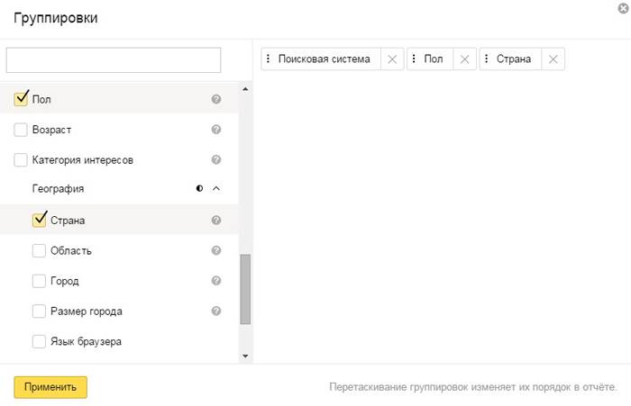
Task: Remove the Пол grouping chip
Action: coord(464,59)
